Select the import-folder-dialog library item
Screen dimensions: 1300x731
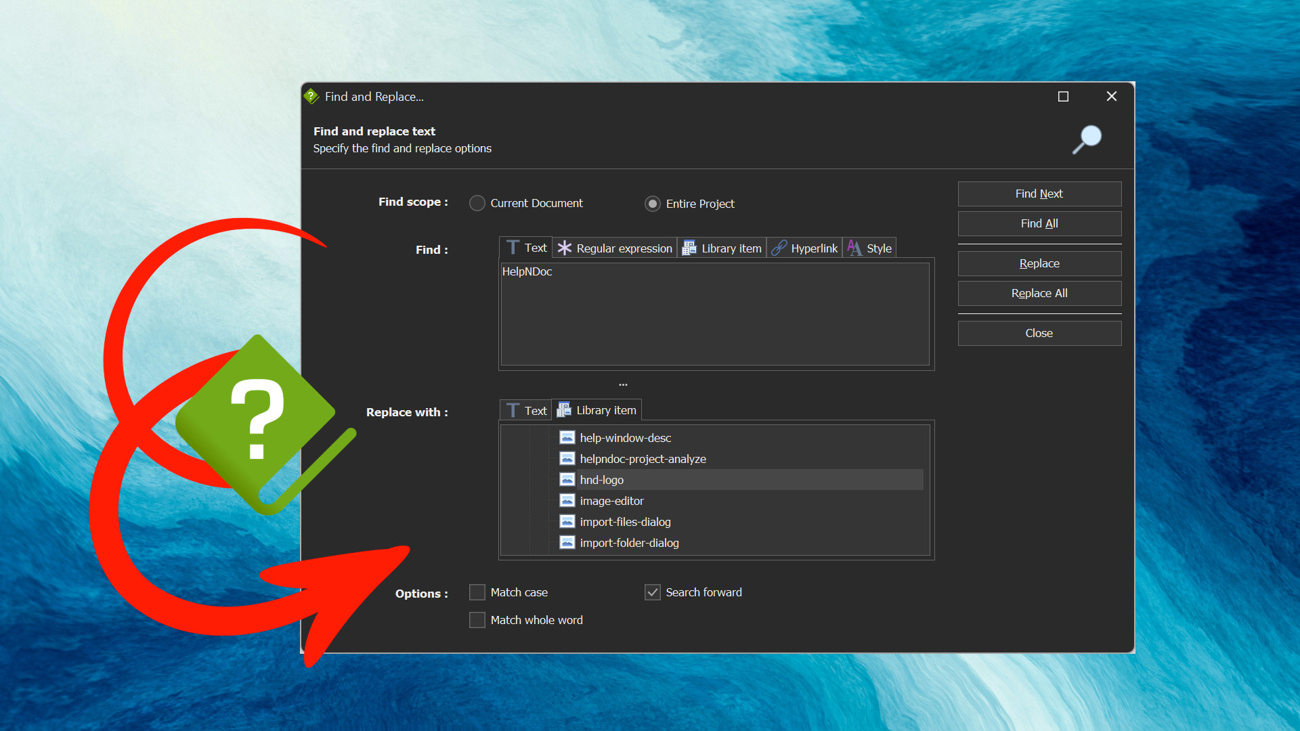point(629,543)
